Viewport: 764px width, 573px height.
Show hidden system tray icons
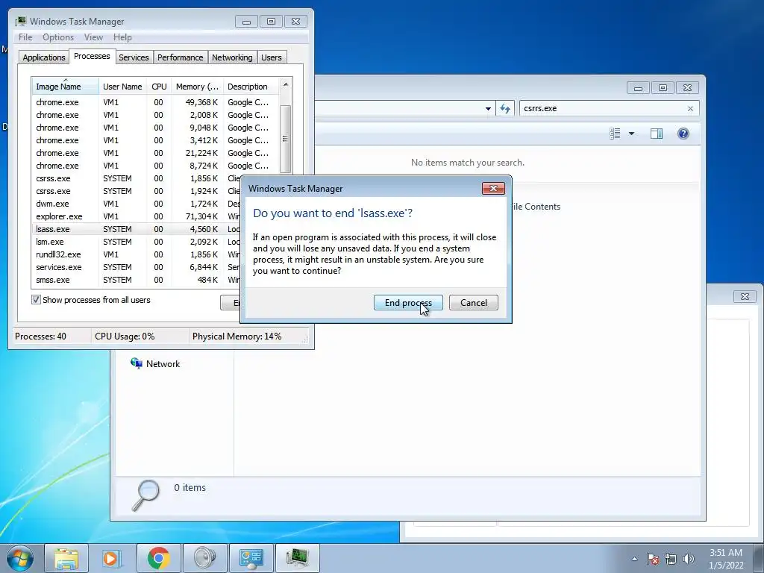[634, 559]
